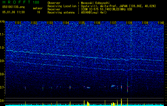Image resolution: width=167 pixels, height=106 pixels.
Task: Select the A504HB(yagi 4el) antenna text
Action: [x=94, y=12]
